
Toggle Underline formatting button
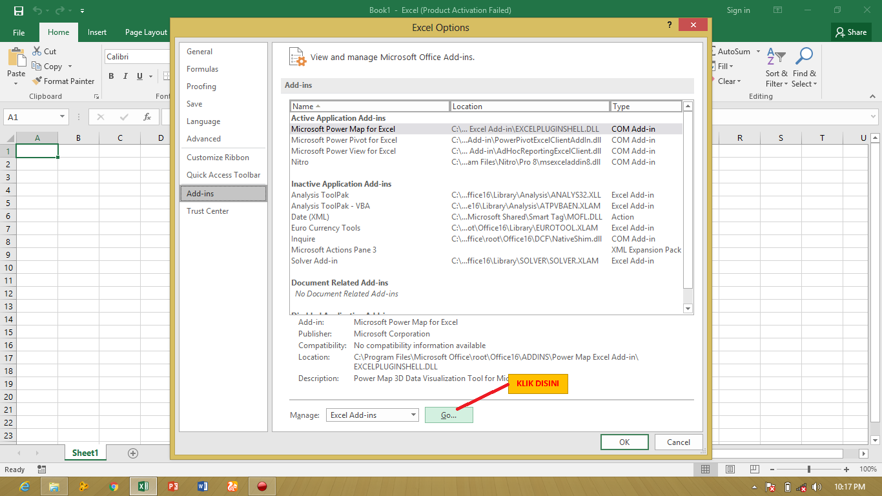pyautogui.click(x=140, y=76)
